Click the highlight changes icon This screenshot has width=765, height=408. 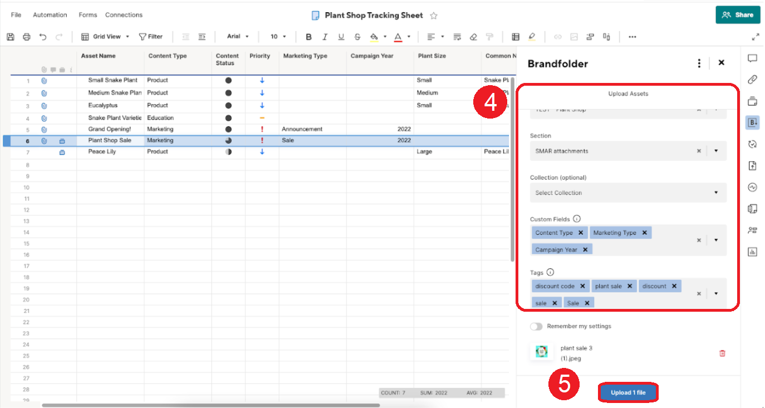point(532,37)
